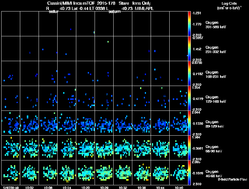Select the 10:26 time label
The image size is (249, 189).
pos(104,188)
